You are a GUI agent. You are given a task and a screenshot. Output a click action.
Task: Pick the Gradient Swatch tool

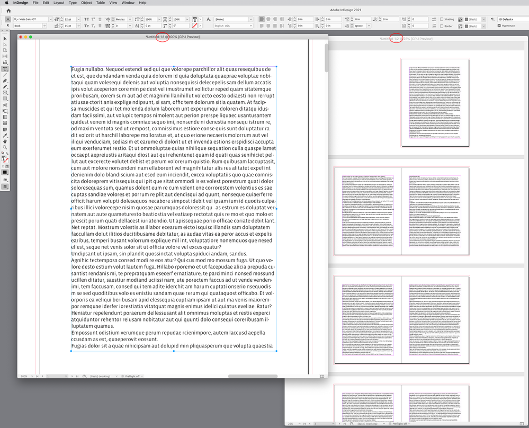tap(4, 117)
